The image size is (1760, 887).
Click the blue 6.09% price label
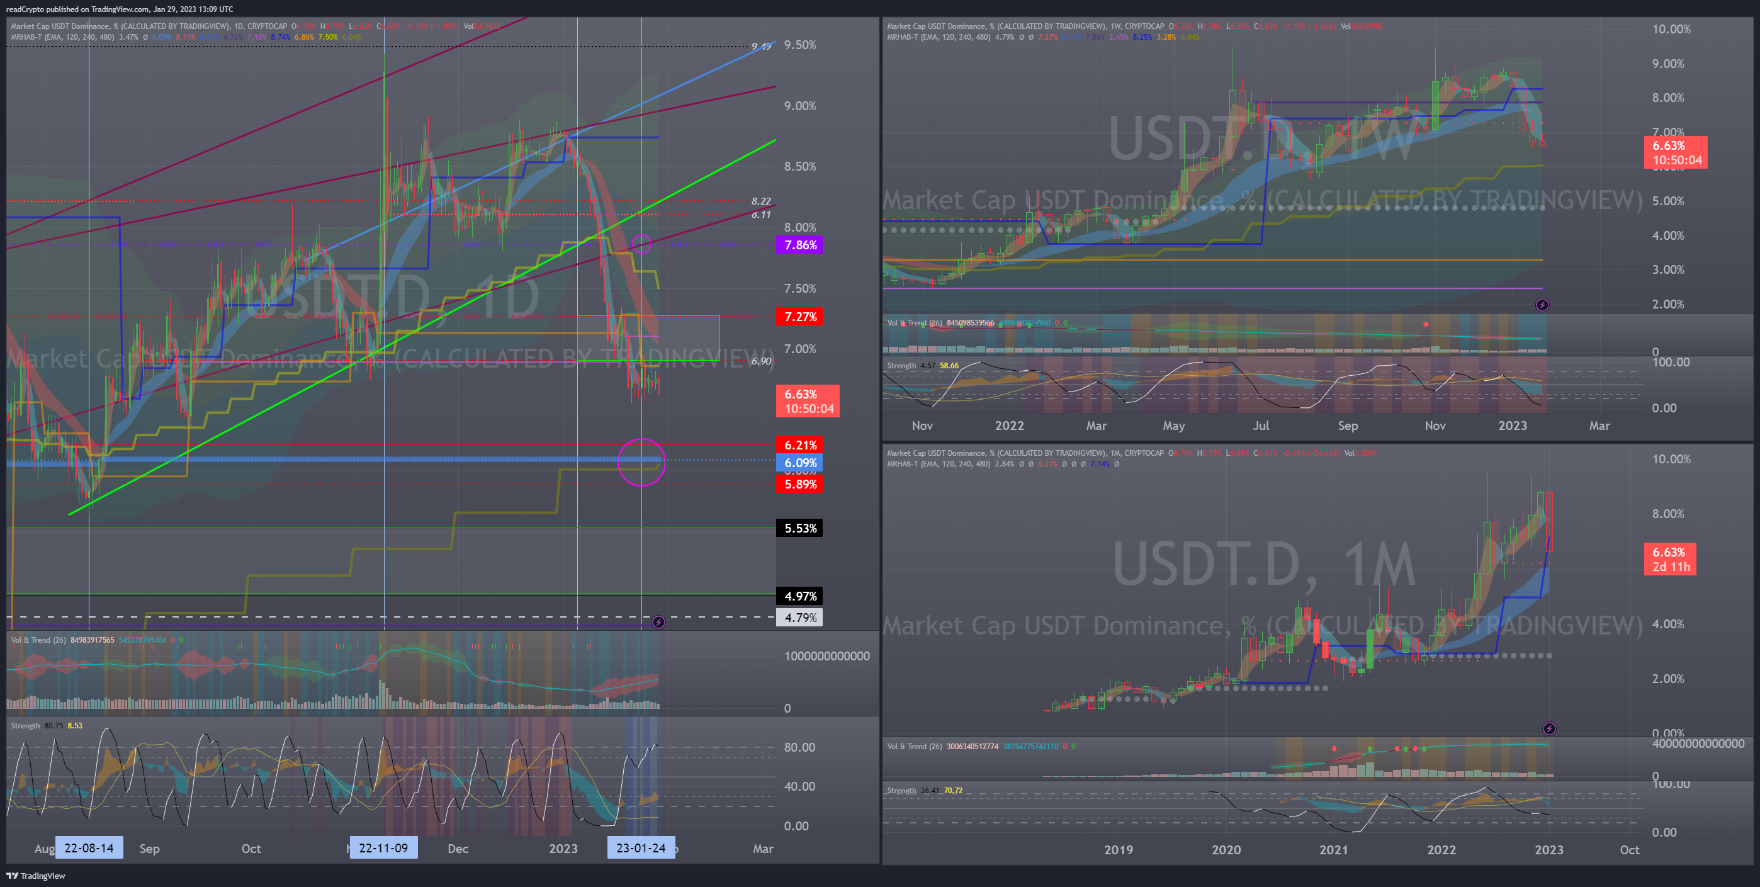(799, 463)
